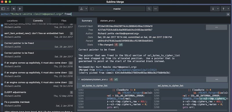Click the right ssl_bytes_to_cipher_list hunk header
This screenshot has width=232, height=112.
tap(171, 86)
